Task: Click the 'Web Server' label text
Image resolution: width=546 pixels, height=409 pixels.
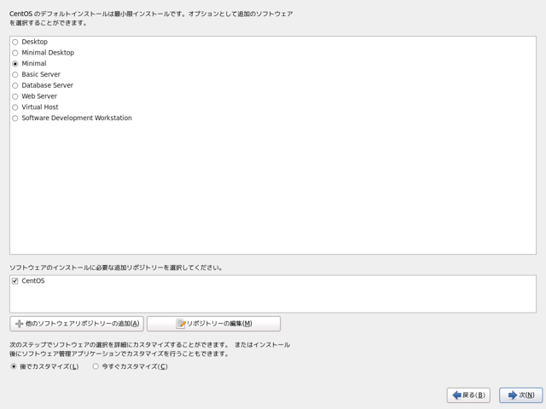Action: pyautogui.click(x=39, y=96)
